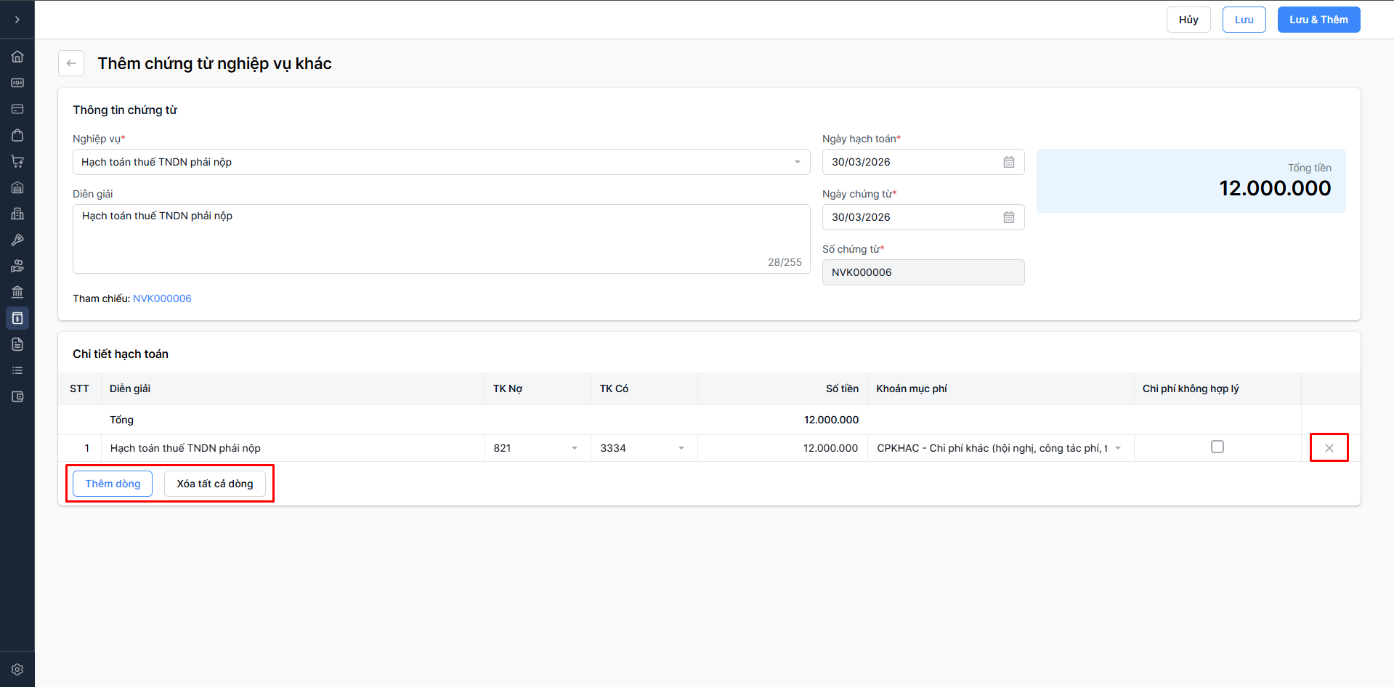Screen dimensions: 1394x687
Task: Expand the Khoản mục phí dropdown
Action: [1117, 448]
